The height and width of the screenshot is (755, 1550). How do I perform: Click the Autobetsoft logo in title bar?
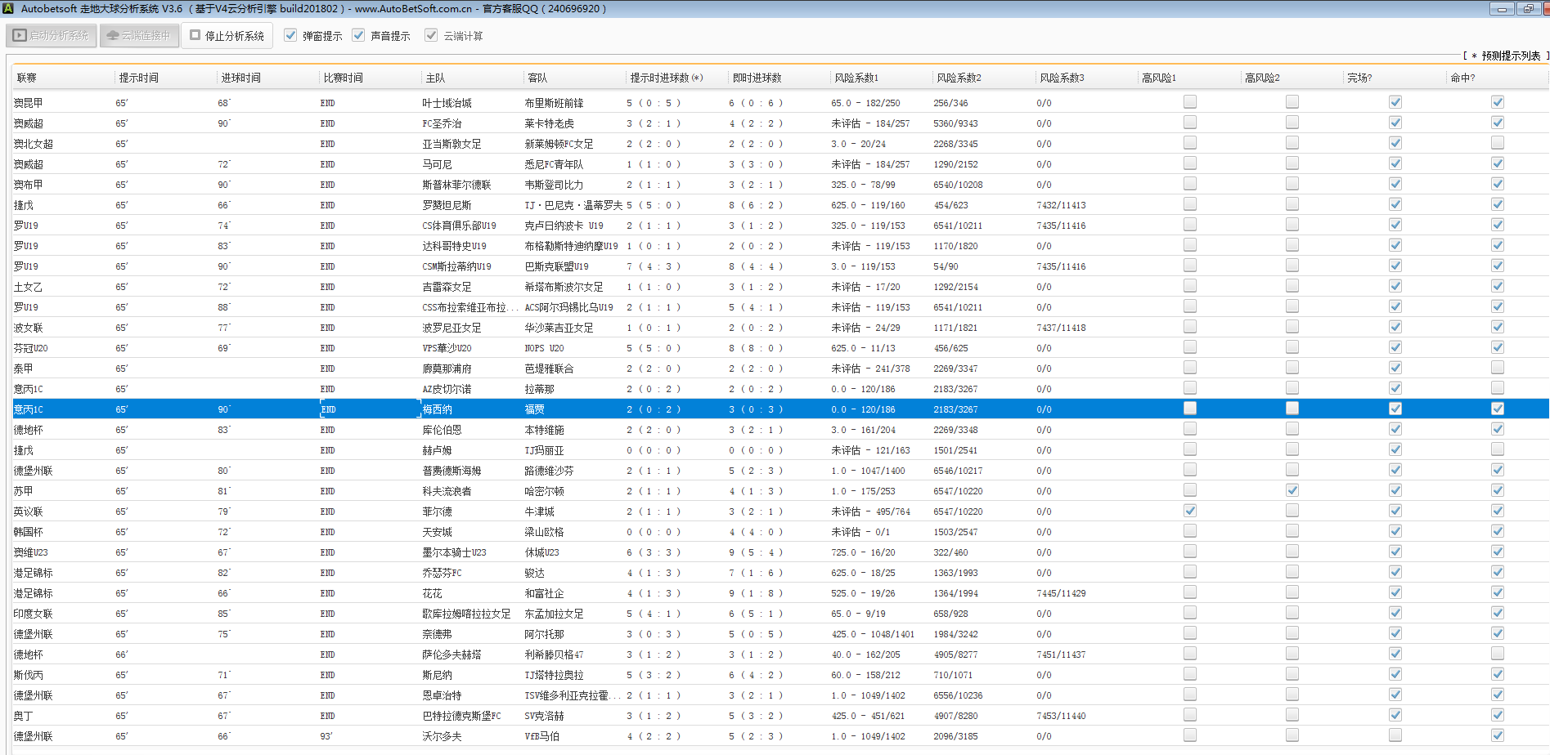[8, 9]
